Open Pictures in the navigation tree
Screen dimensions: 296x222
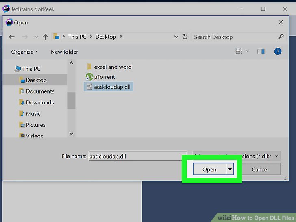[32, 125]
